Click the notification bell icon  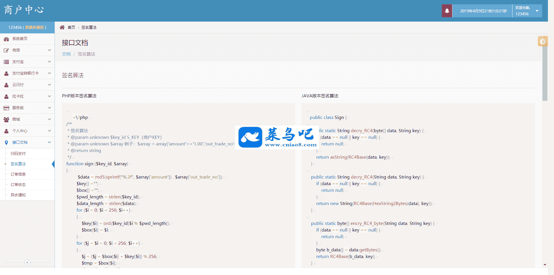click(447, 11)
